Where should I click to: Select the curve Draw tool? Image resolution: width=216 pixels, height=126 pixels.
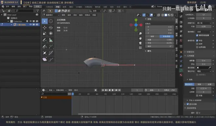coord(45,47)
